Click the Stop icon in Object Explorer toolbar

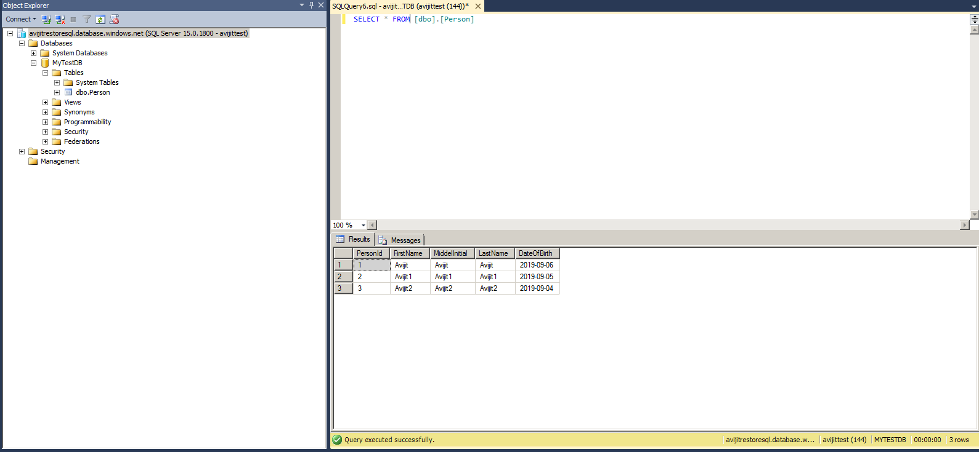[73, 19]
